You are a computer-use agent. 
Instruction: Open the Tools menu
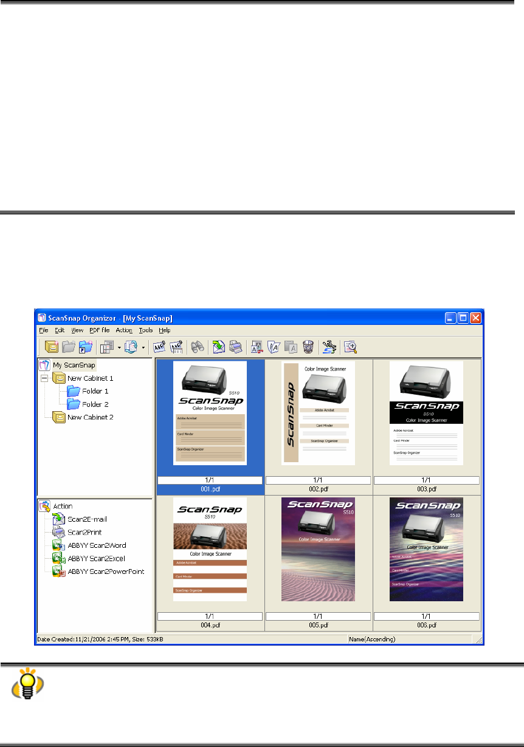[146, 330]
